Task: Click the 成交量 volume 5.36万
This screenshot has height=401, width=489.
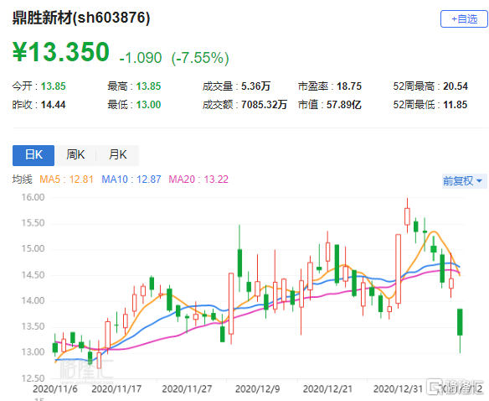Action: pos(255,86)
